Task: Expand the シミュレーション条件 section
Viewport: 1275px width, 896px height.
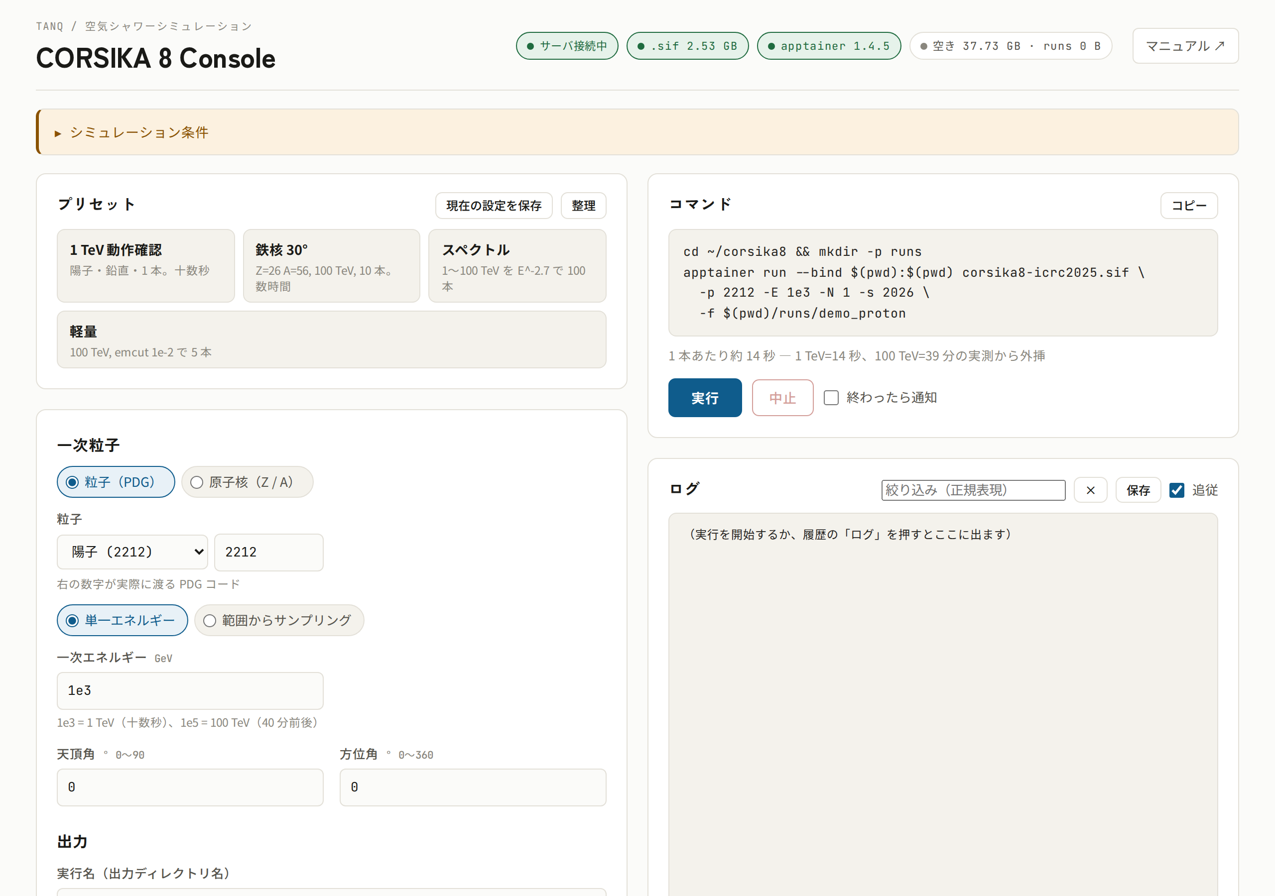Action: coord(637,132)
